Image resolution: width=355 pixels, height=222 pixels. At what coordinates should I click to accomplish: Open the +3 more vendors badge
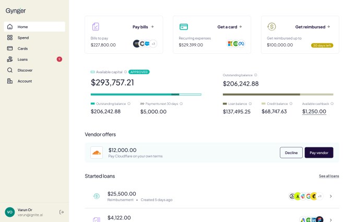[153, 44]
